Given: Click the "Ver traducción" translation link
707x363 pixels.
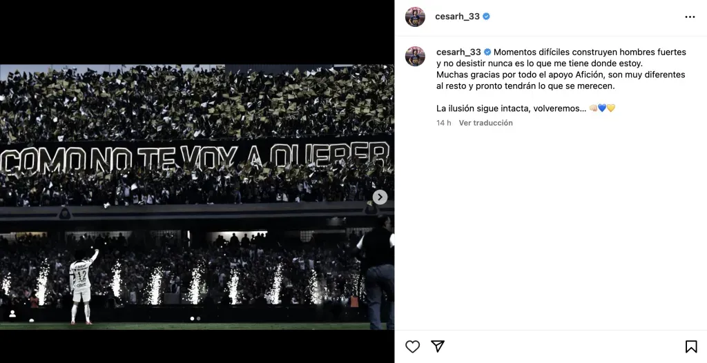Looking at the screenshot, I should click(x=485, y=123).
